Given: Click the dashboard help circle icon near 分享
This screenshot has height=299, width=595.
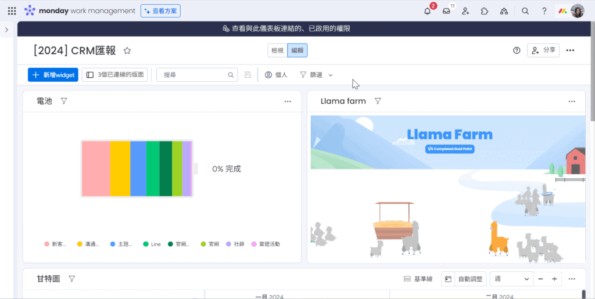Looking at the screenshot, I should tap(517, 51).
